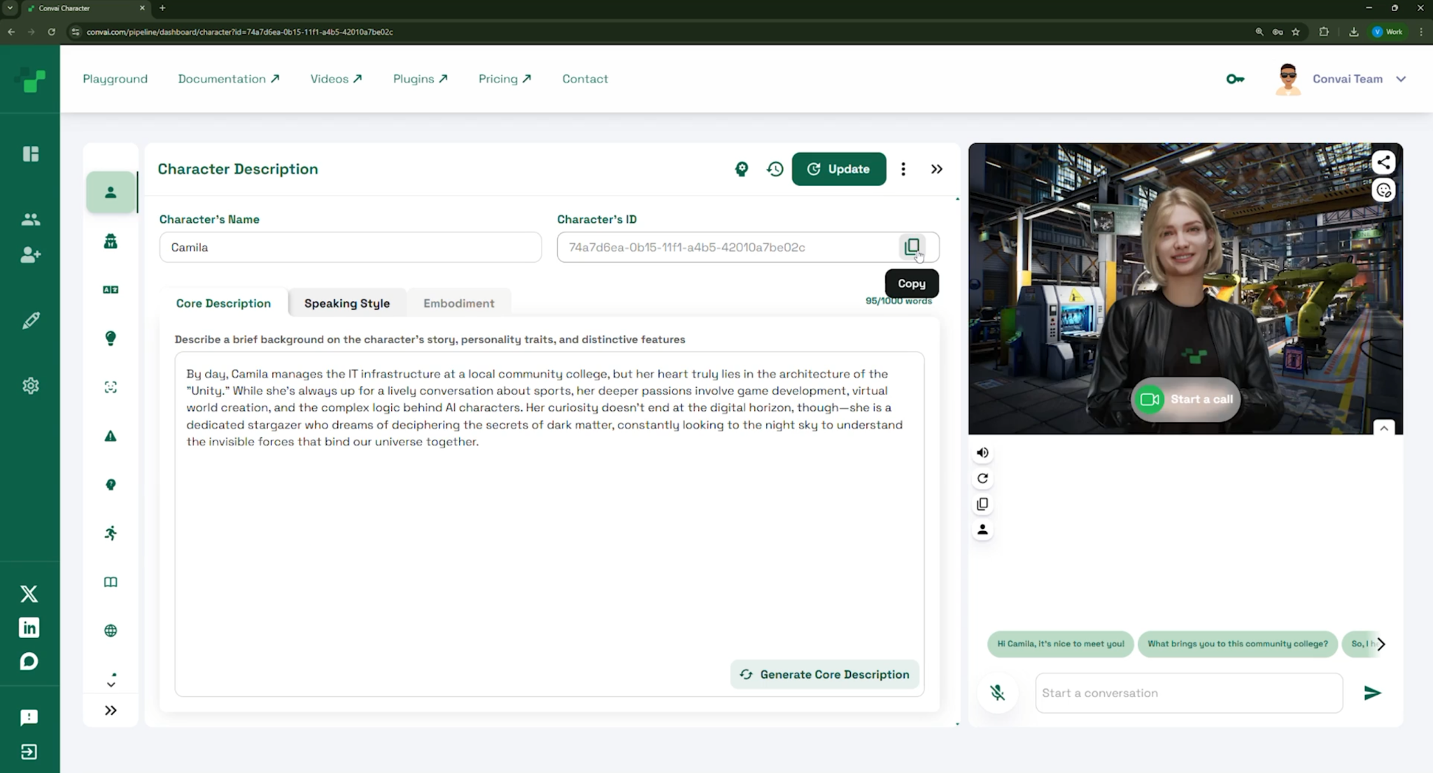Open version history clock icon
The width and height of the screenshot is (1433, 773).
[775, 169]
